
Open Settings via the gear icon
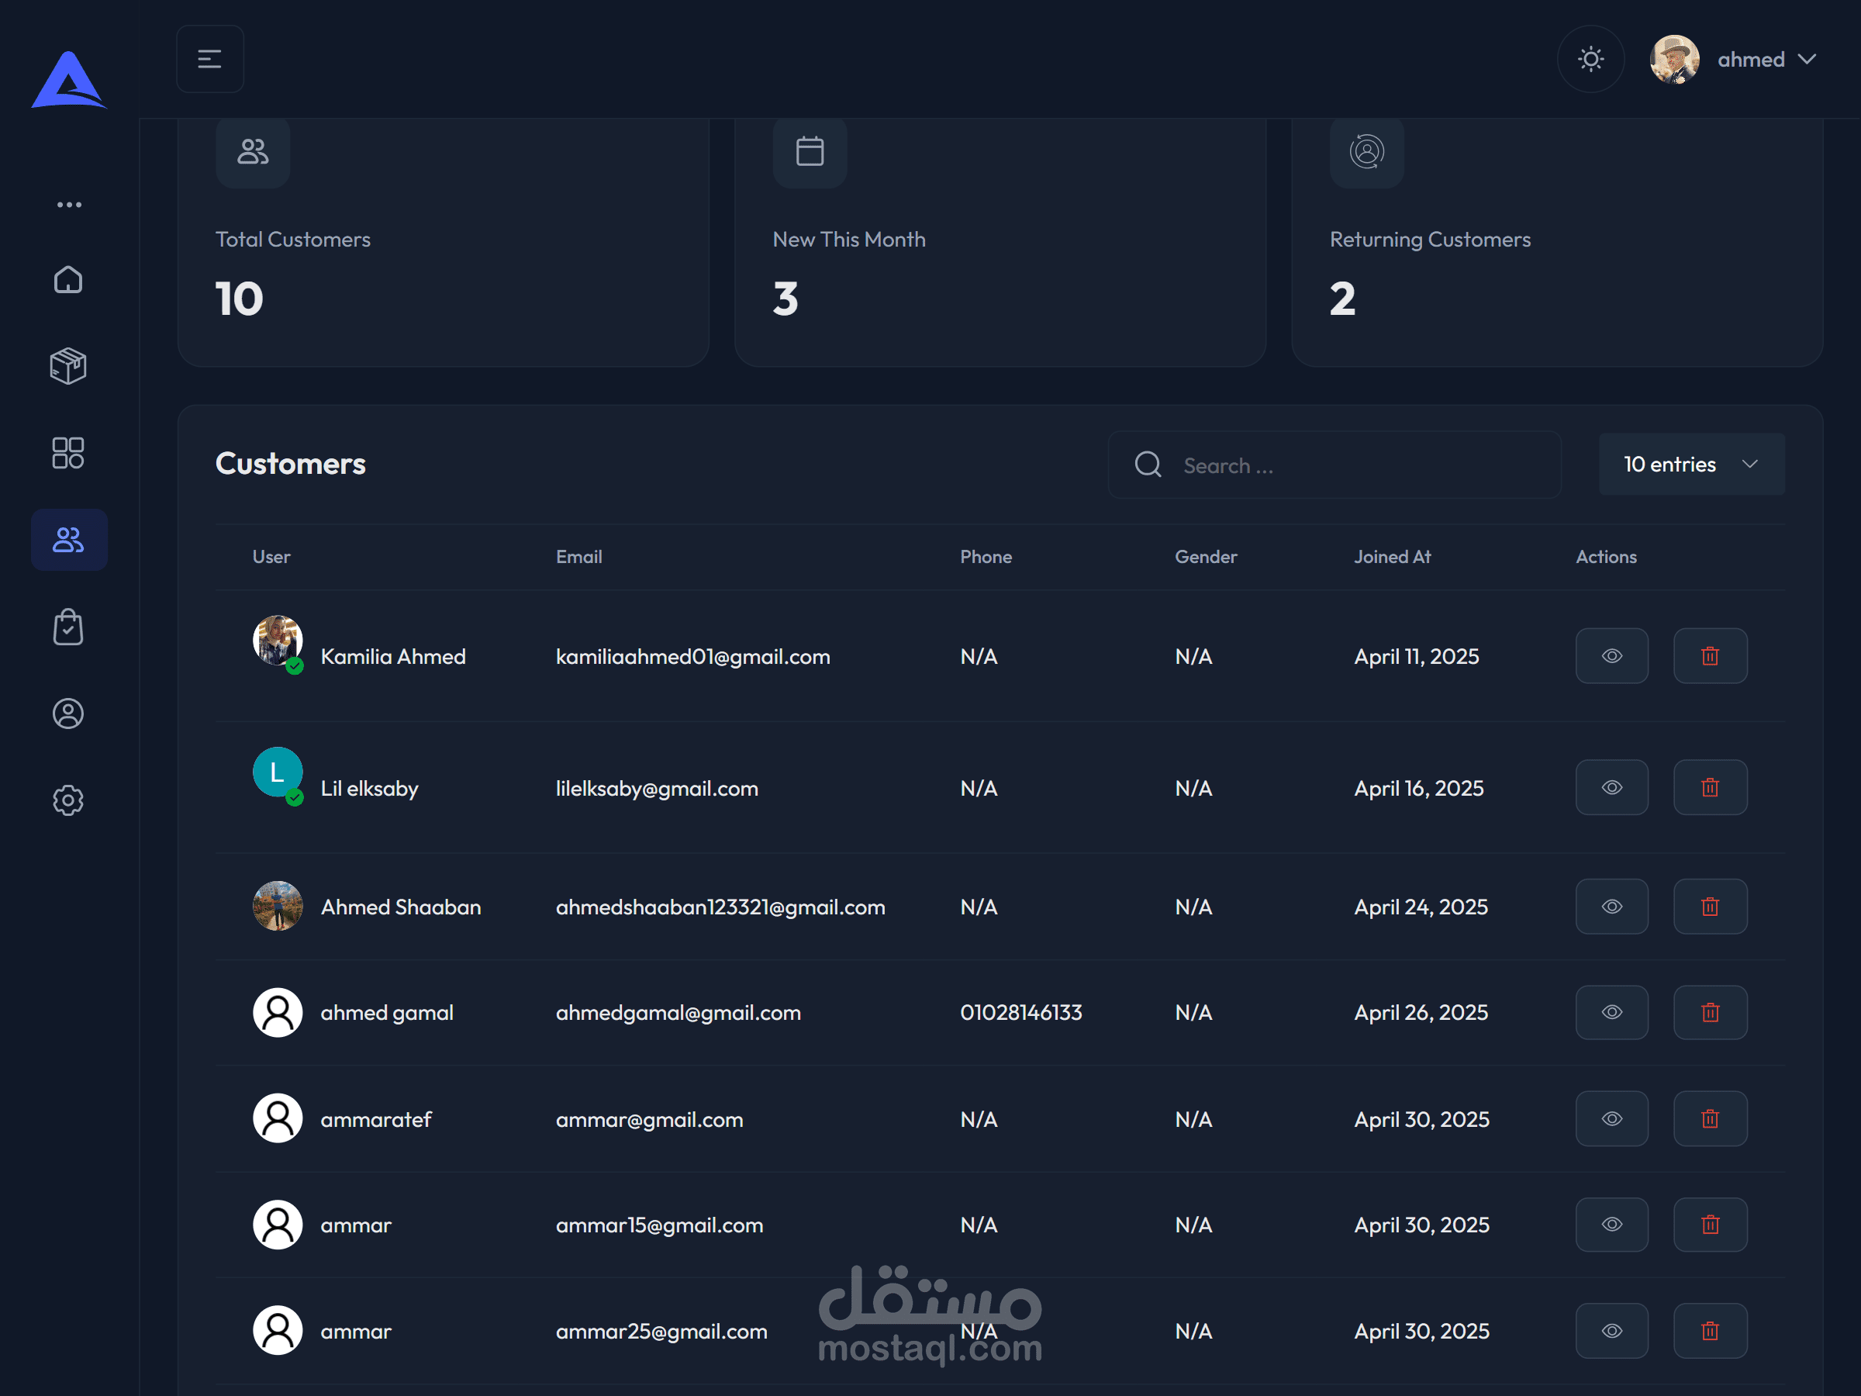(68, 800)
